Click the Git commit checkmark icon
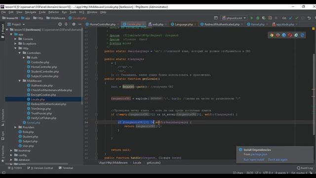Viewport: 316px width, 178px height. [297, 18]
